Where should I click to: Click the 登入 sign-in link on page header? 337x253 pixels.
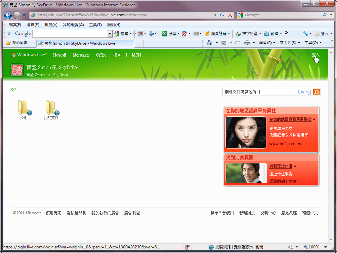(x=315, y=55)
